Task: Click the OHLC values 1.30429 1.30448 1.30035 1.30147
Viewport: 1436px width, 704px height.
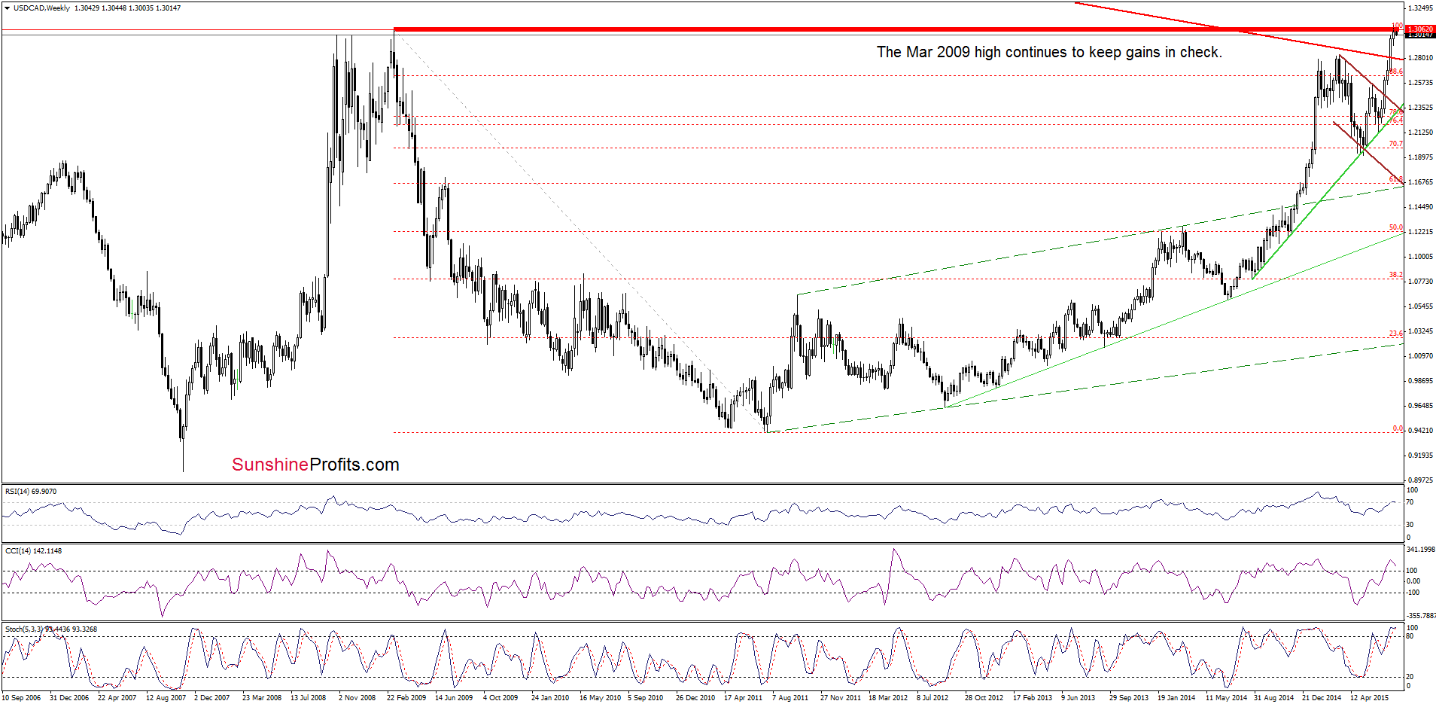Action: pyautogui.click(x=127, y=8)
